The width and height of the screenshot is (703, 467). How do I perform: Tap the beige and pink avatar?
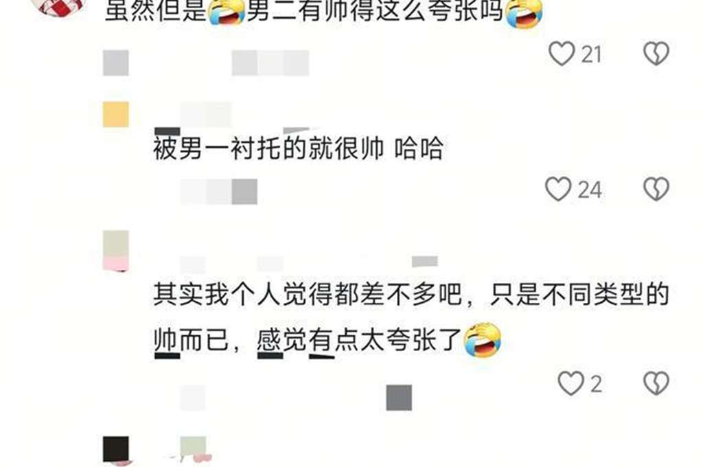(115, 251)
